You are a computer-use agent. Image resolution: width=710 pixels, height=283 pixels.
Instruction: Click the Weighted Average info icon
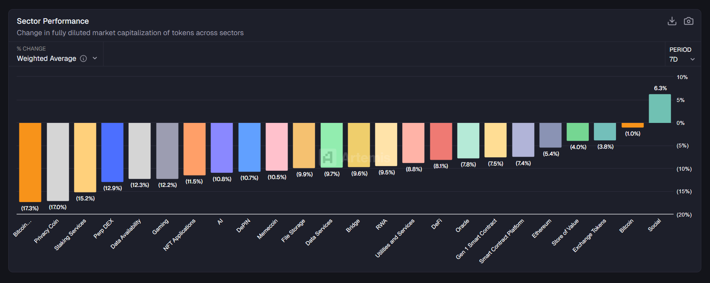(83, 58)
